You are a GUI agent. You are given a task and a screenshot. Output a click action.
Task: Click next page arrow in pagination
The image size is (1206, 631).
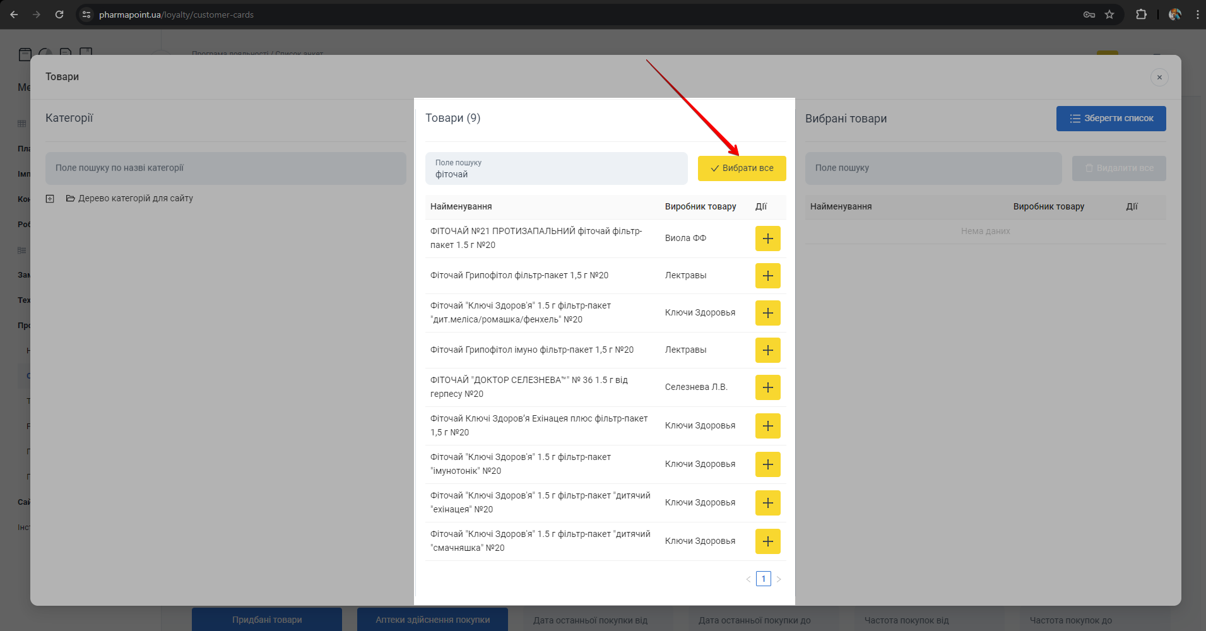click(x=779, y=579)
